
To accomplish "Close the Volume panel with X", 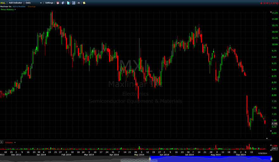I will tap(2, 142).
